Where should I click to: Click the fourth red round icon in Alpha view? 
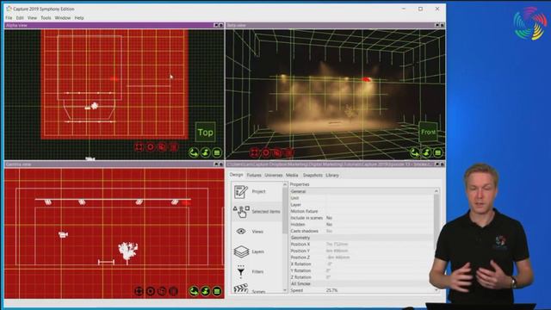[174, 147]
